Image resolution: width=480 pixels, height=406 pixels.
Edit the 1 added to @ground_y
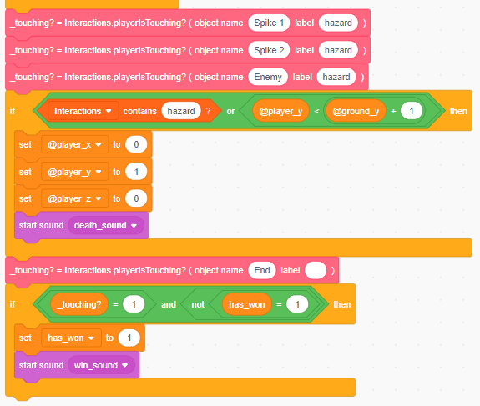[x=412, y=111]
